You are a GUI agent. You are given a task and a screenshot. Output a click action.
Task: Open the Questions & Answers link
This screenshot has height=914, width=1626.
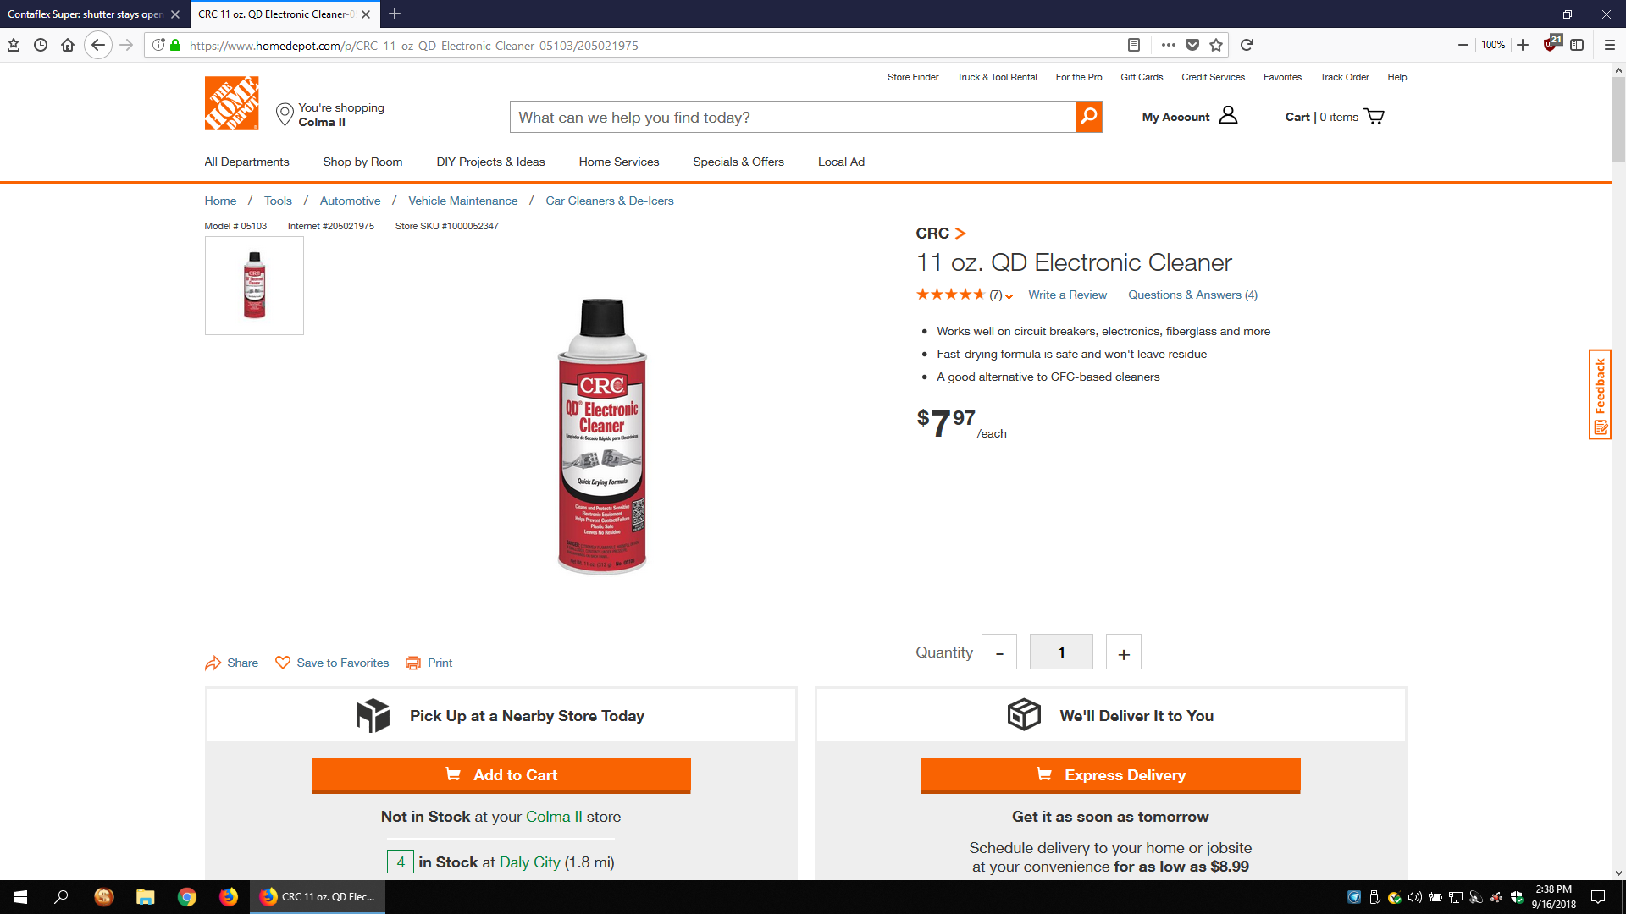coord(1192,295)
